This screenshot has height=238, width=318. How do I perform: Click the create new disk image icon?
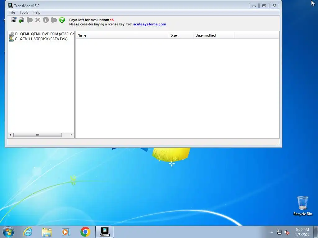click(21, 20)
